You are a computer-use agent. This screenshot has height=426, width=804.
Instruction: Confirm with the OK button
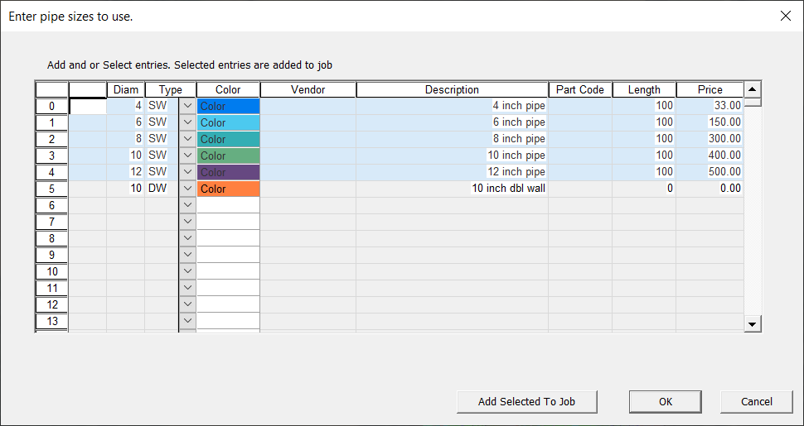665,402
